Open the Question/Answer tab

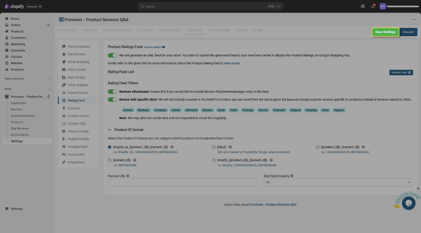(x=117, y=30)
